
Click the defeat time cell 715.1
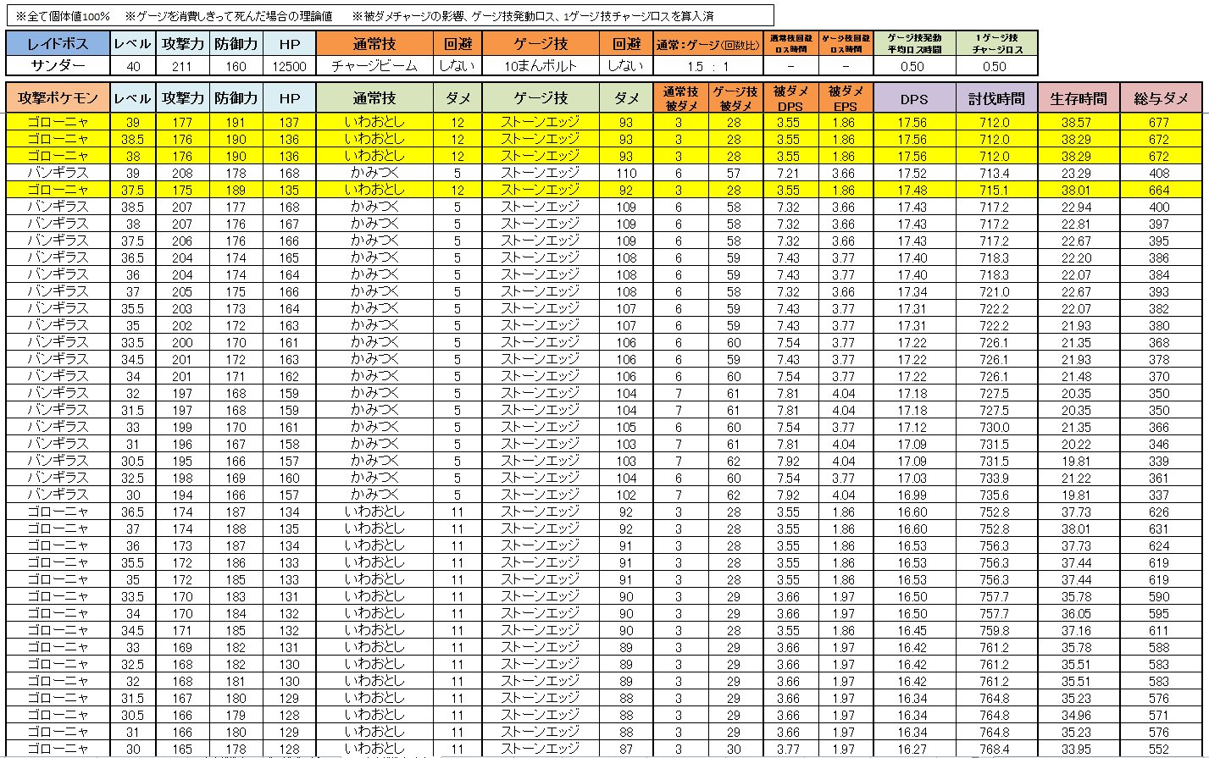coord(996,190)
